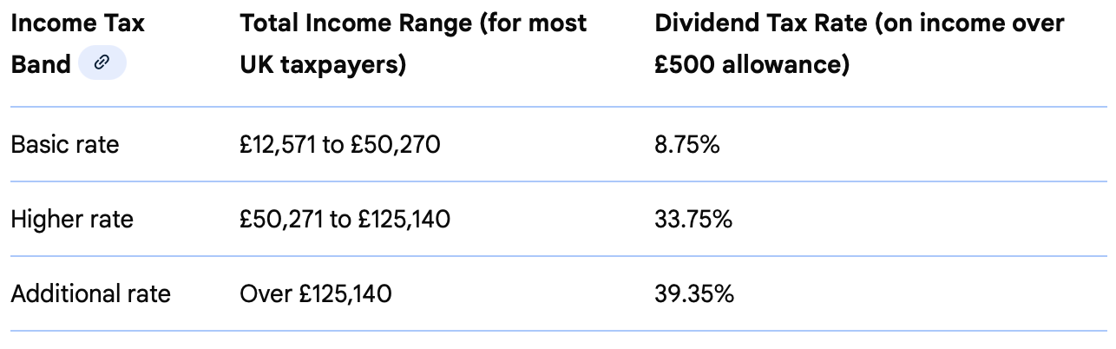
Task: Click the '£500 allowance)' header text
Action: (752, 64)
